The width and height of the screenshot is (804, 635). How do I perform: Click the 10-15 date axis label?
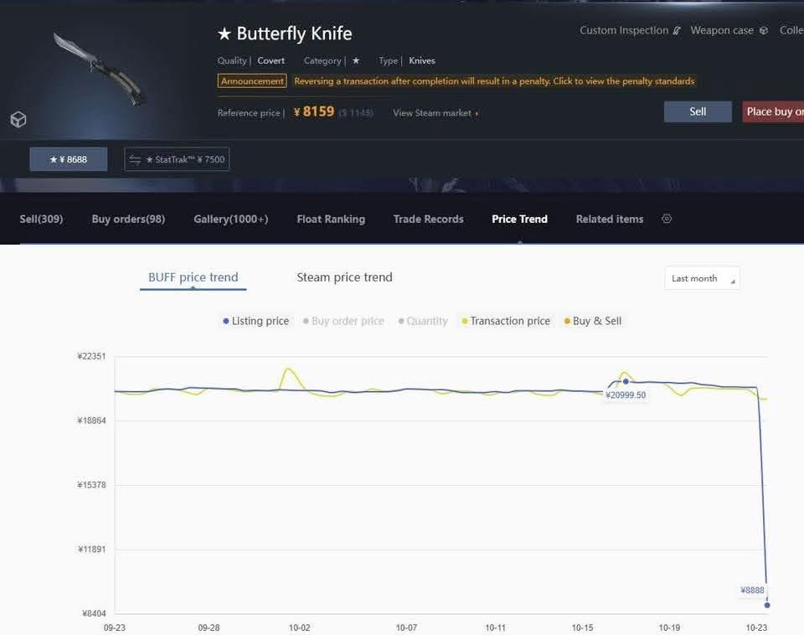click(583, 627)
